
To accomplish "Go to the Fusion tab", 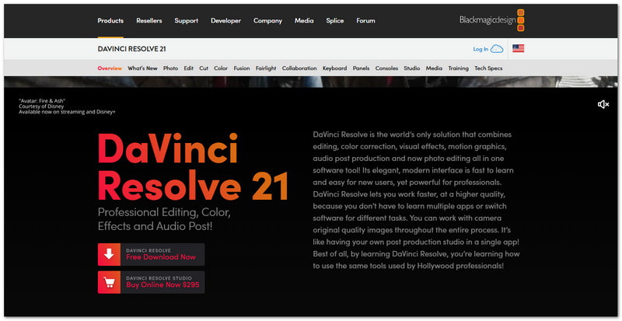I will (x=242, y=68).
